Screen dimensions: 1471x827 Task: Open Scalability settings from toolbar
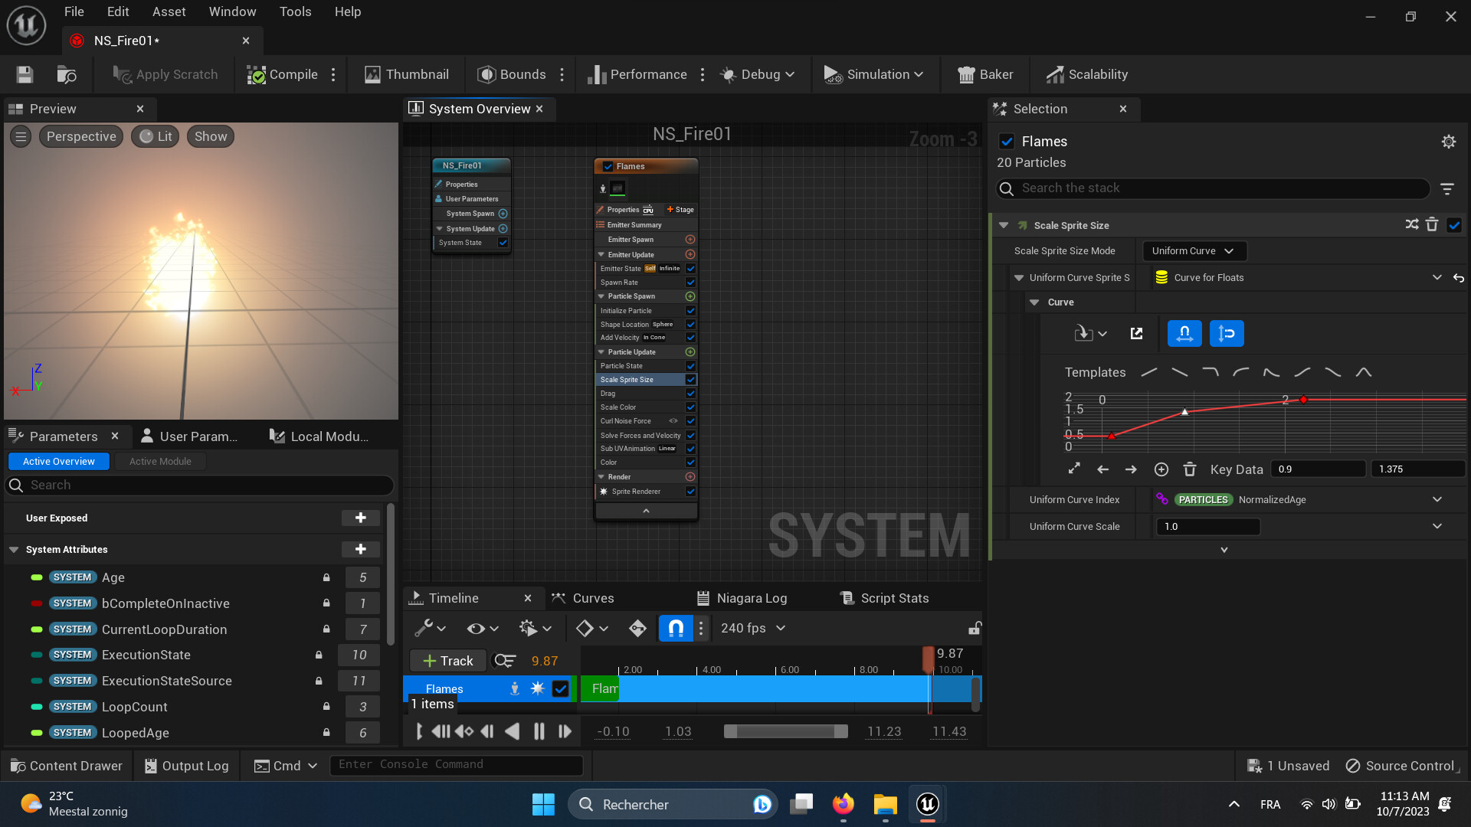[1086, 74]
